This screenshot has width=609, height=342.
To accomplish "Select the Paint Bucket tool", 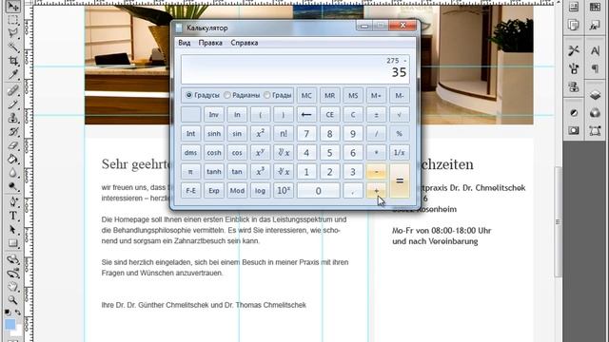I will point(12,159).
